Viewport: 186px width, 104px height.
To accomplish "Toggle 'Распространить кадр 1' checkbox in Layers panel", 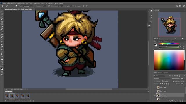I will 173,81.
